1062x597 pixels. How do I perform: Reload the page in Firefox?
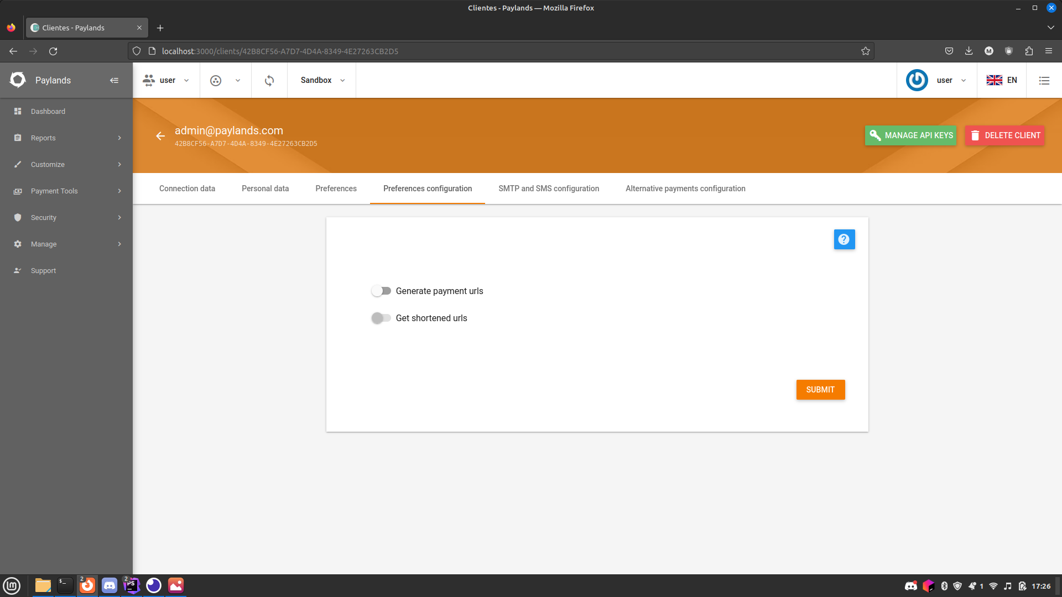coord(53,51)
